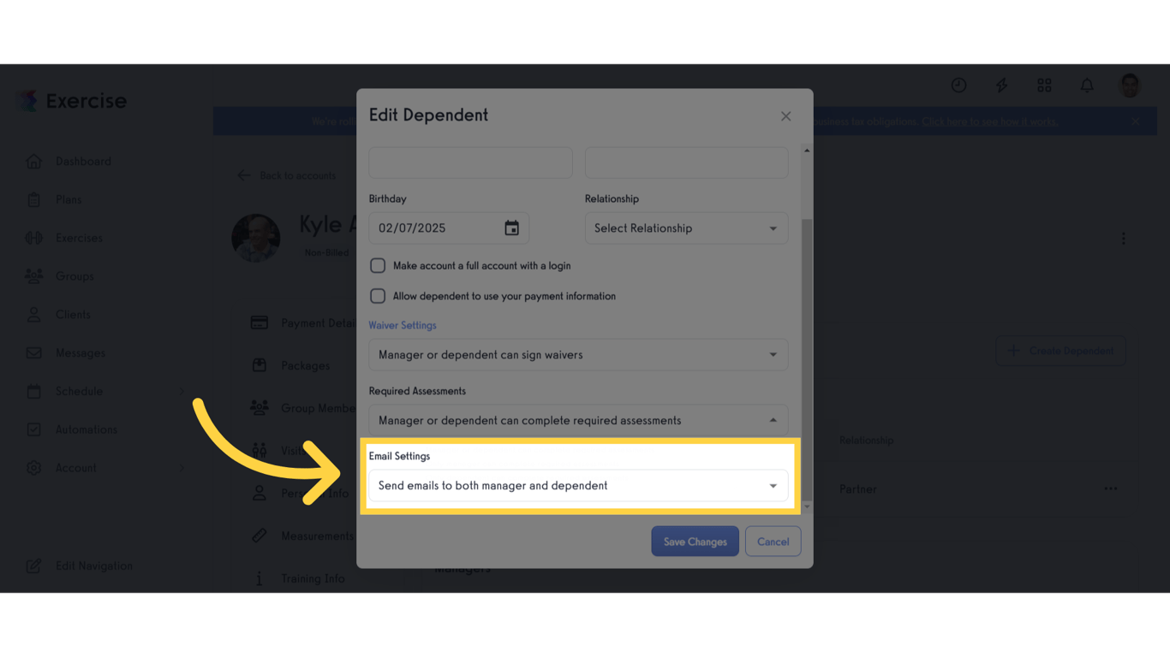Click the Save Changes button
This screenshot has width=1170, height=657.
(x=695, y=541)
